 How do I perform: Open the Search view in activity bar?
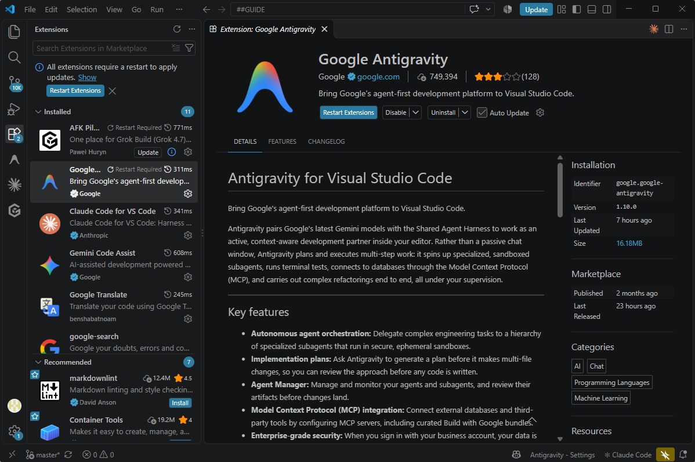pyautogui.click(x=14, y=57)
